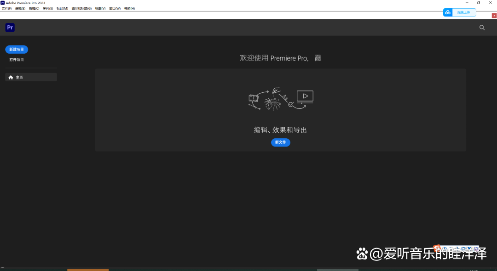Screen dimensions: 497x271
Task: Open the search magnifier icon
Action: [x=482, y=28]
